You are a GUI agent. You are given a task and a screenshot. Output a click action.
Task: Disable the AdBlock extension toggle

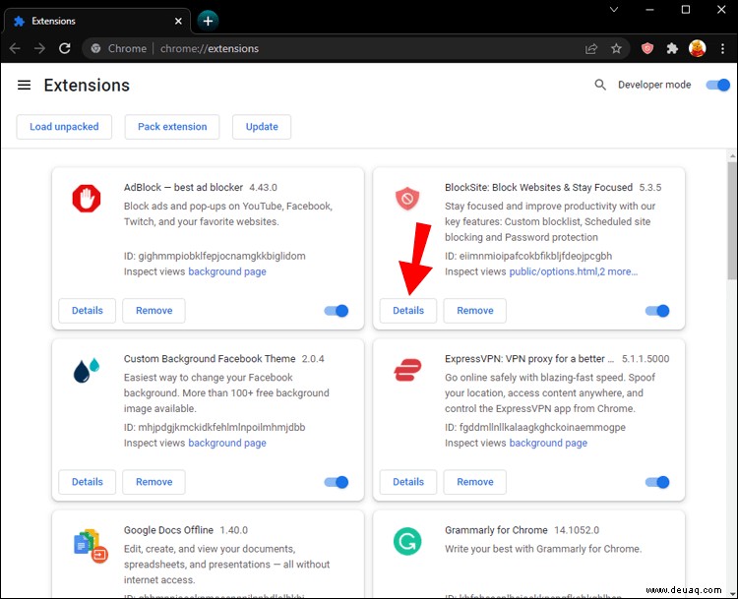[337, 311]
